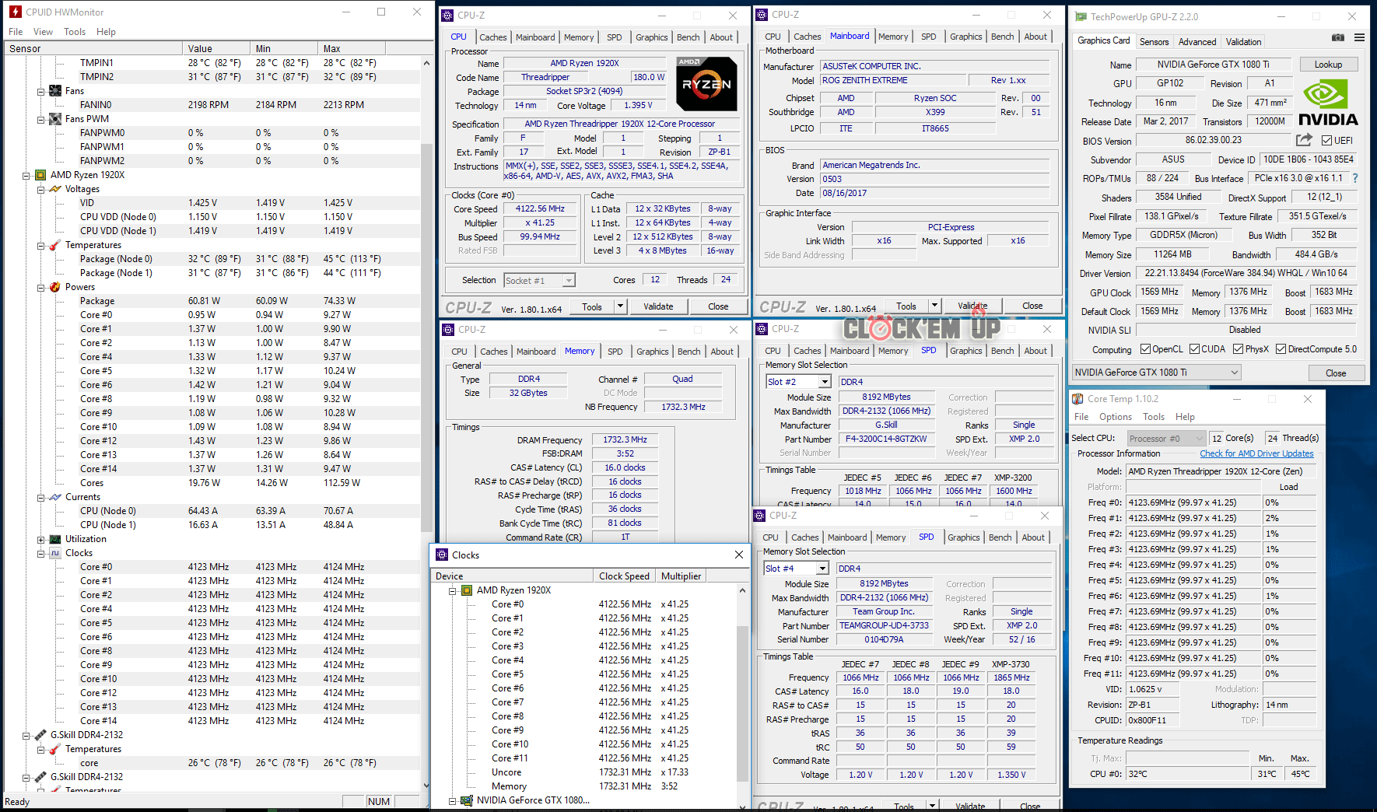The height and width of the screenshot is (812, 1377).
Task: Toggle the OpenCL checkbox
Action: pos(1145,349)
